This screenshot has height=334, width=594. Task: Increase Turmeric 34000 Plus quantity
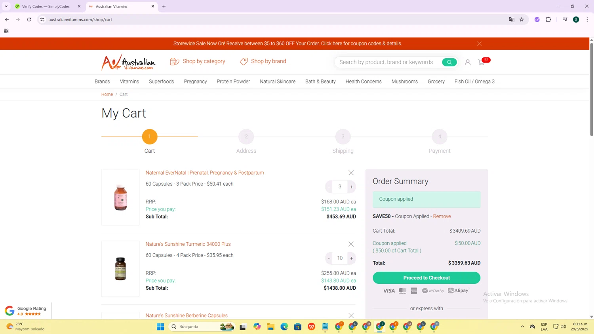pyautogui.click(x=351, y=258)
